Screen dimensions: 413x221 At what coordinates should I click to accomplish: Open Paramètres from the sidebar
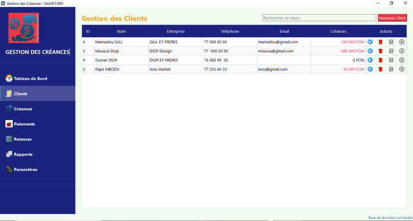click(x=25, y=170)
